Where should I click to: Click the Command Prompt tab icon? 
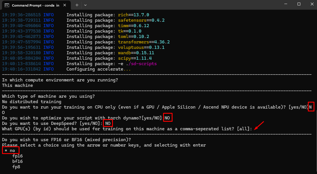coord(7,5)
